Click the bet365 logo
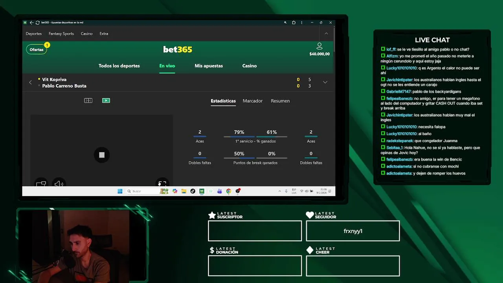 point(178,50)
